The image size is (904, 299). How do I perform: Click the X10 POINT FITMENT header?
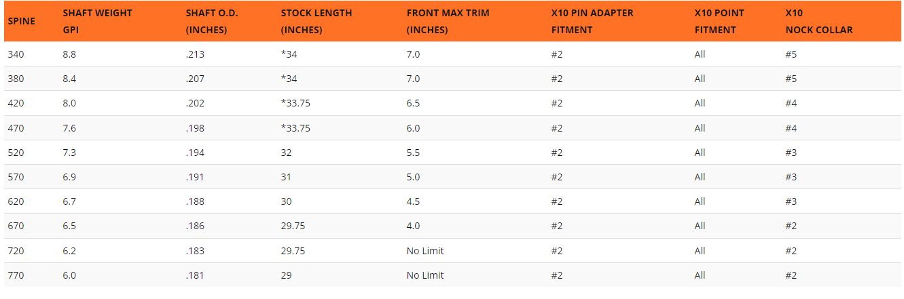click(x=719, y=21)
